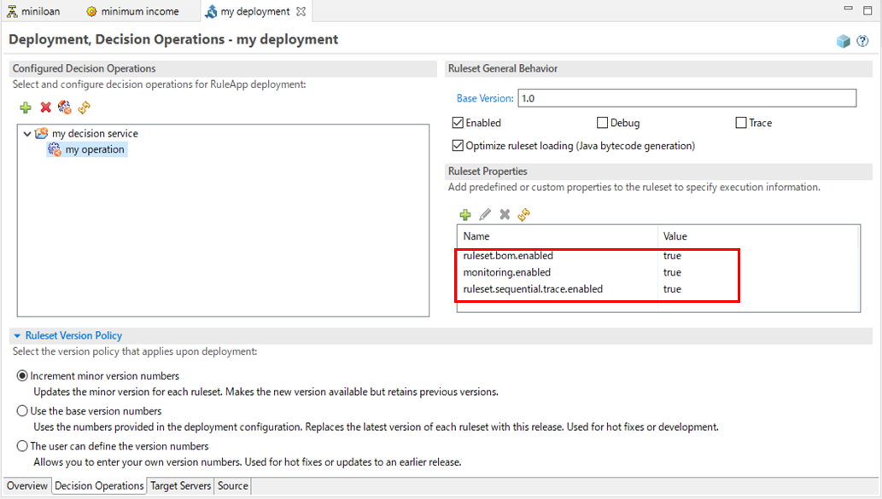Click the my deployment tab icon
882x499 pixels.
[211, 11]
